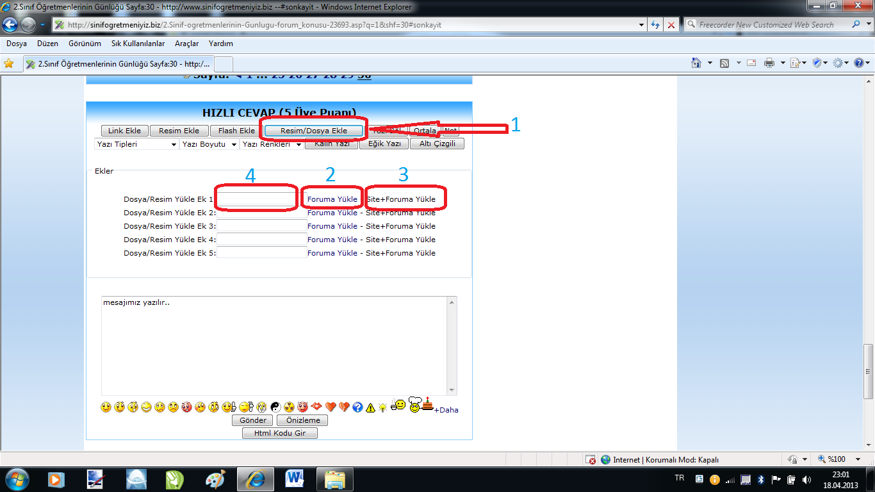Click the Önizleme preview button
875x492 pixels.
(302, 420)
